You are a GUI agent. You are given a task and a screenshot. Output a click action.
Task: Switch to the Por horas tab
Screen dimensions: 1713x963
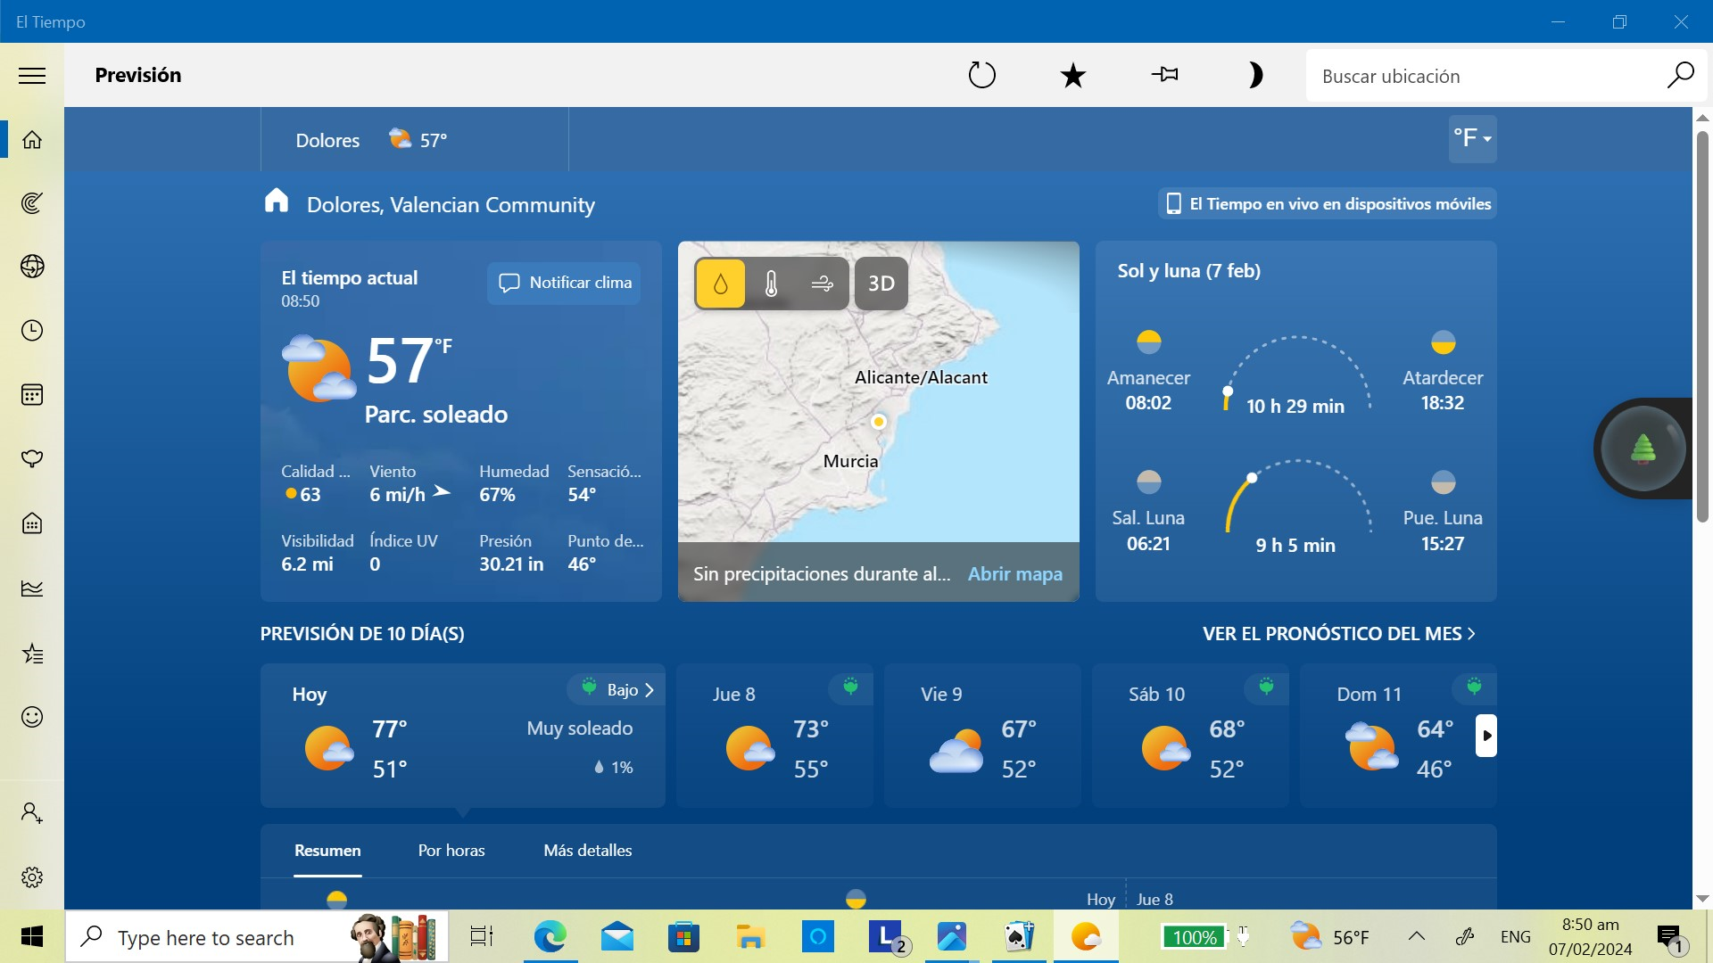click(451, 851)
